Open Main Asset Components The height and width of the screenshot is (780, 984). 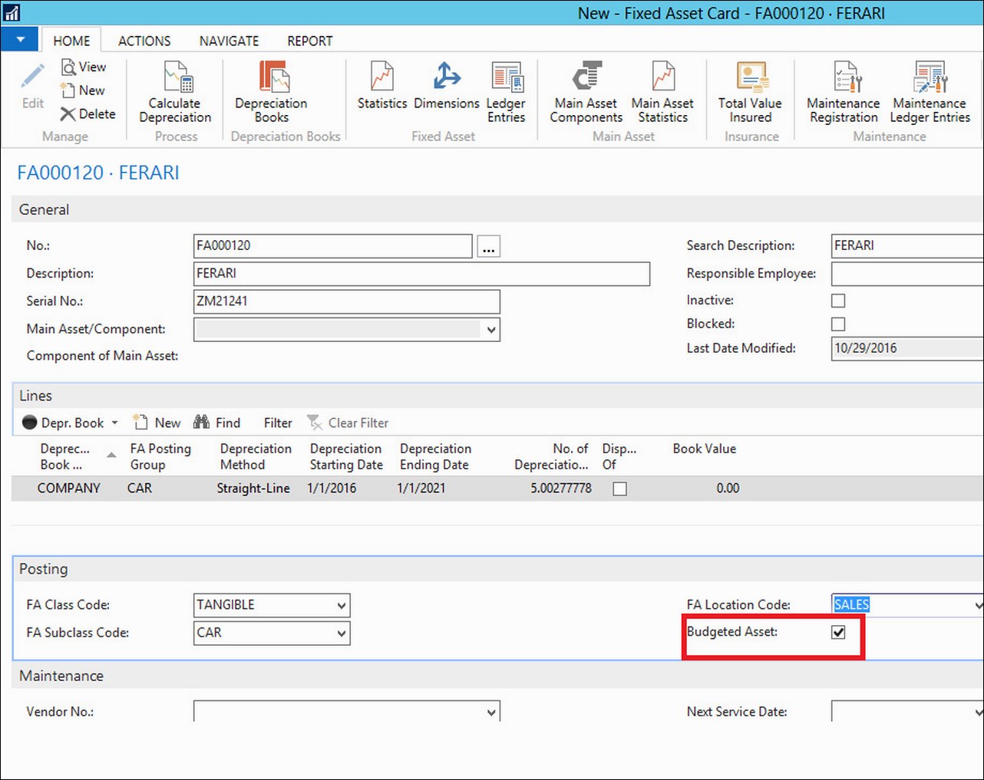coord(586,92)
